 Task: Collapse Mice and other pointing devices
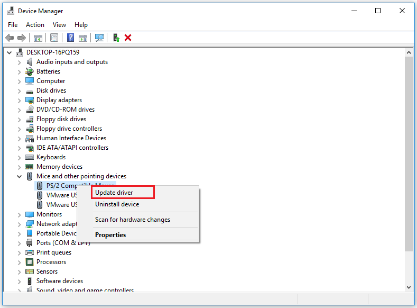[x=19, y=176]
